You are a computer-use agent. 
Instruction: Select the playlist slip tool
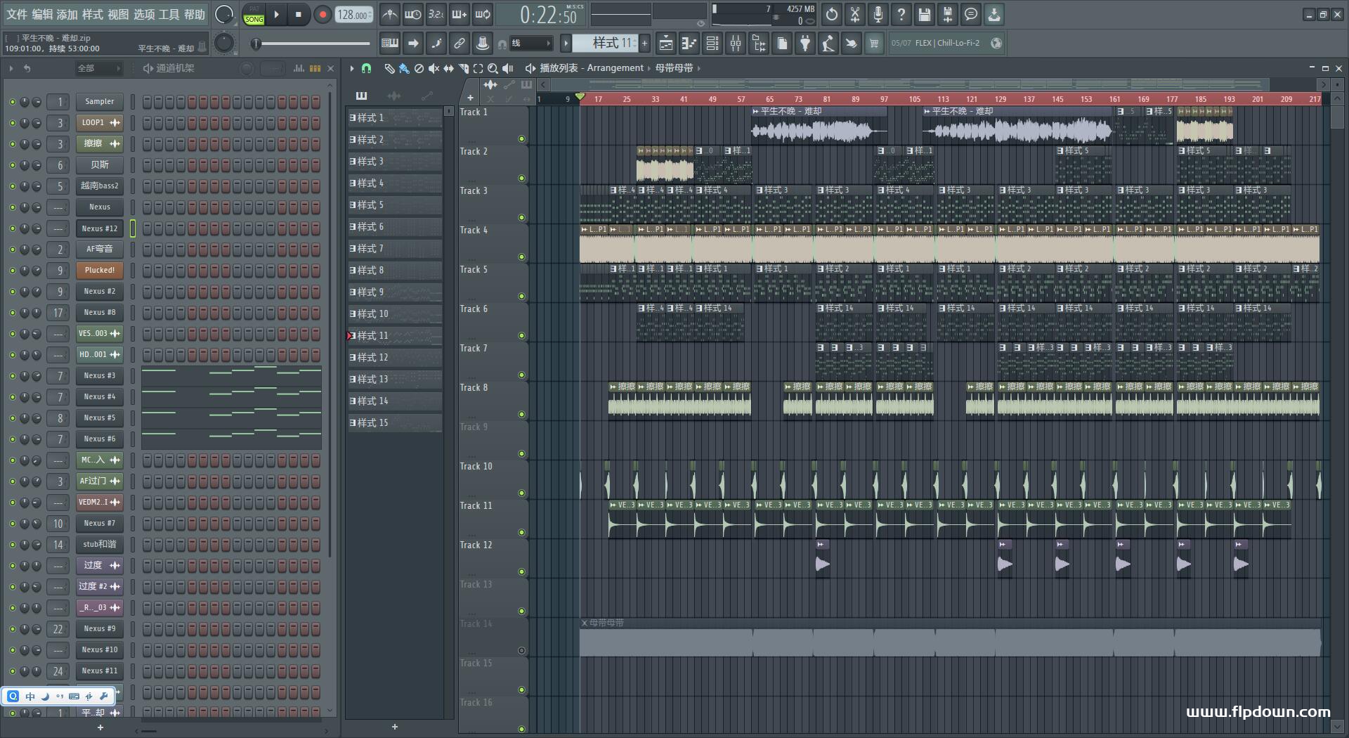tap(448, 68)
